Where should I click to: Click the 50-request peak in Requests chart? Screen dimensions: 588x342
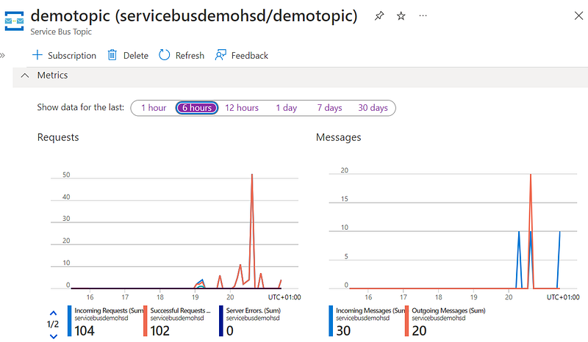coord(252,175)
